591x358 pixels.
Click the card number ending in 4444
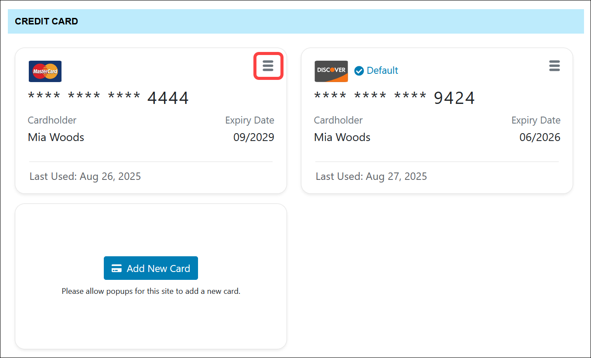(x=108, y=98)
